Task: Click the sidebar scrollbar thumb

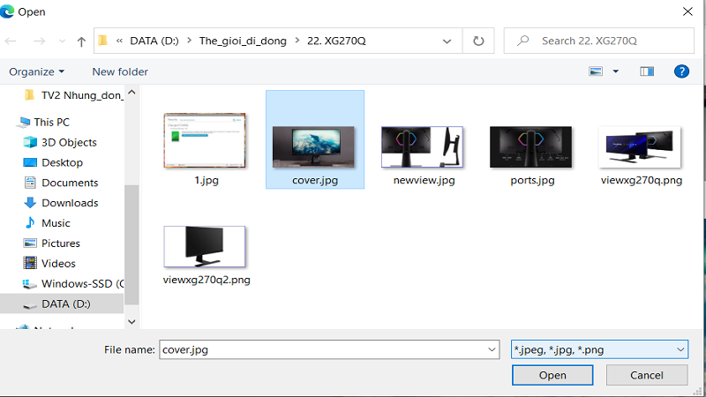Action: coord(131,245)
